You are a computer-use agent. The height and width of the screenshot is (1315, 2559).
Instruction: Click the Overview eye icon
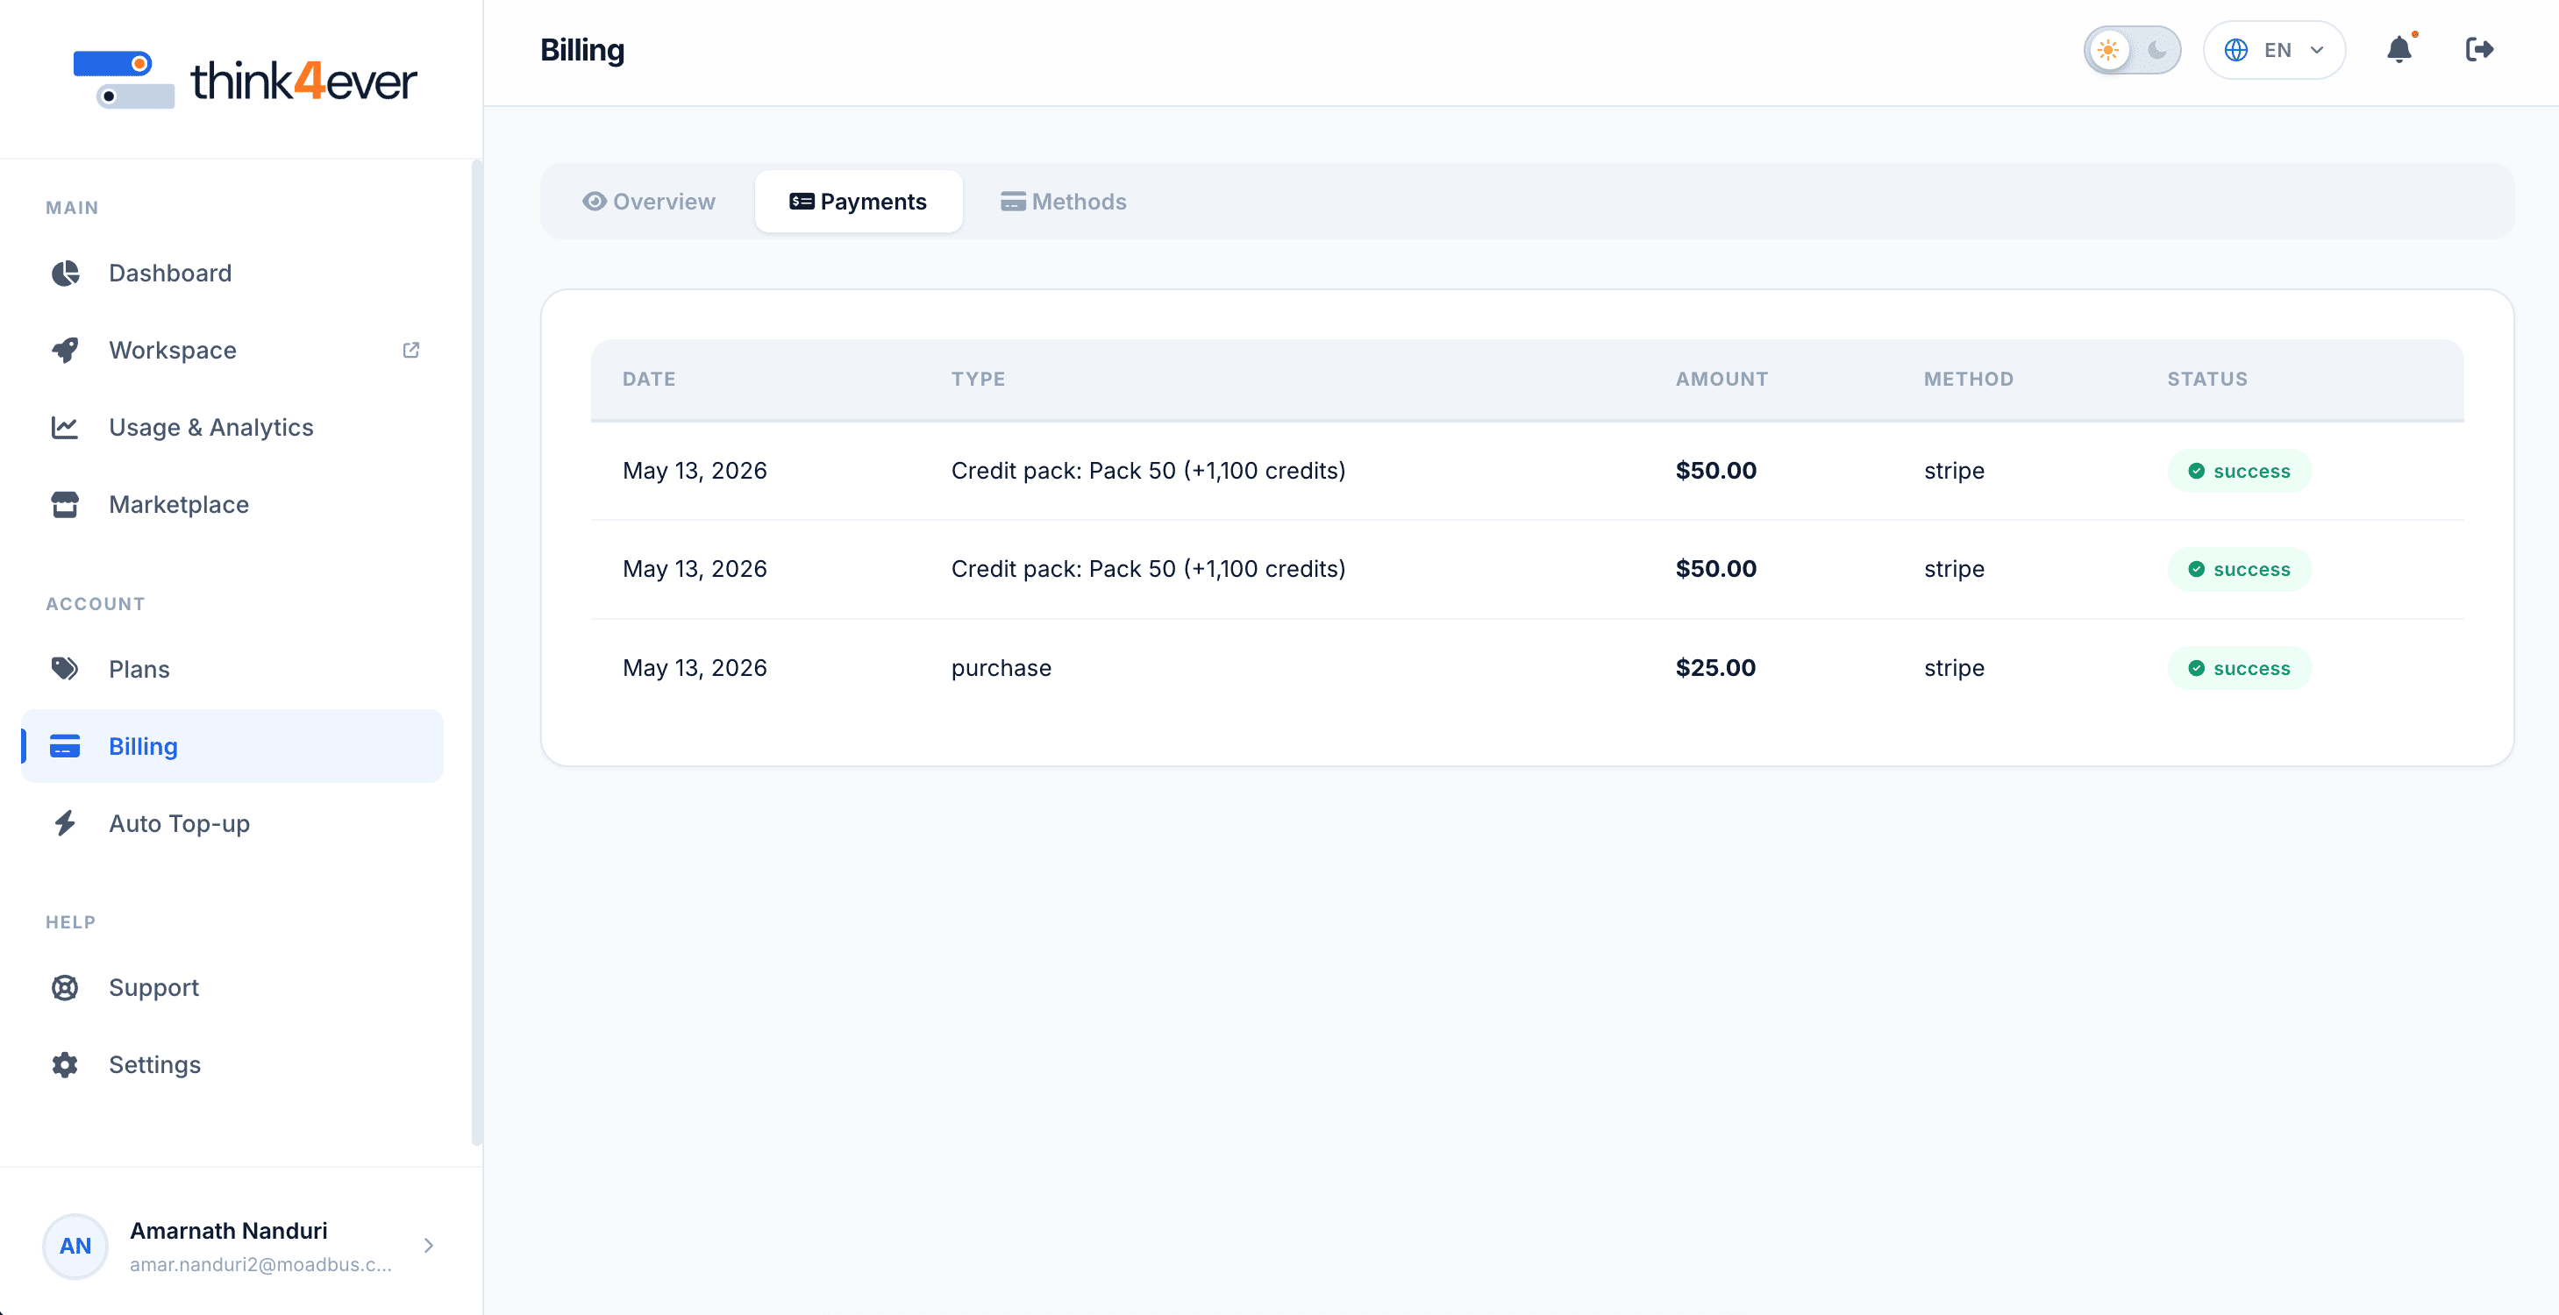(594, 202)
